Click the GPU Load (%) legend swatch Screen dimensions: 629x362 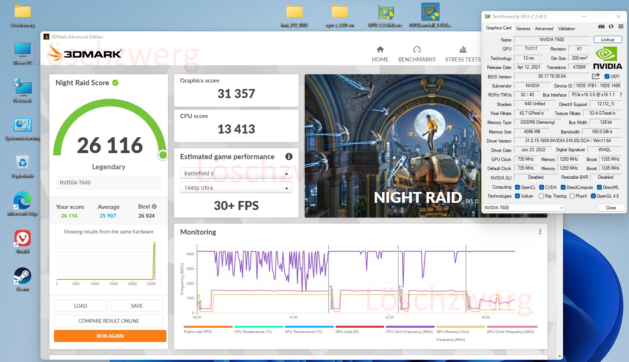click(x=360, y=327)
